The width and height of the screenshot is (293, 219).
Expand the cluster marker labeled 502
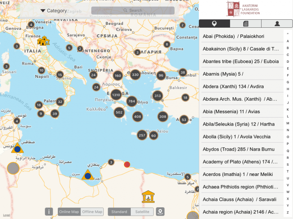coord(119,113)
